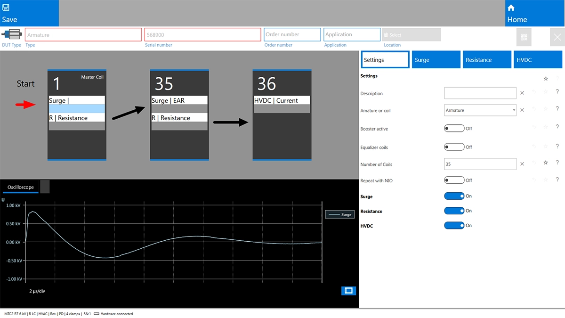Click the Save disk icon
Screen dimensions: 565x318
click(6, 8)
